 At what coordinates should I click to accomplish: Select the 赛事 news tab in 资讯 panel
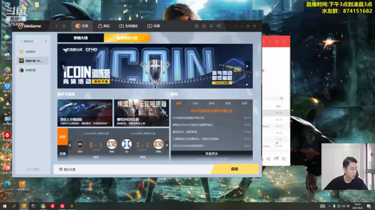pos(228,103)
